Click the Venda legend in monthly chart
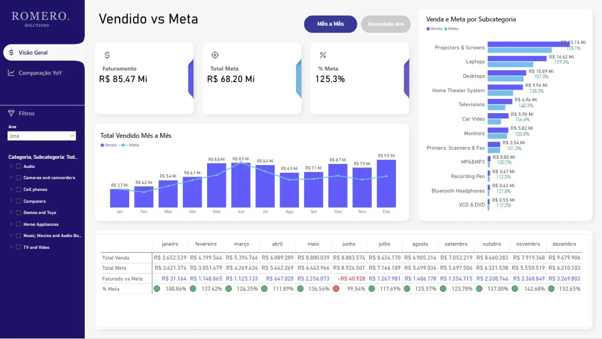Image resolution: width=602 pixels, height=339 pixels. [x=108, y=145]
